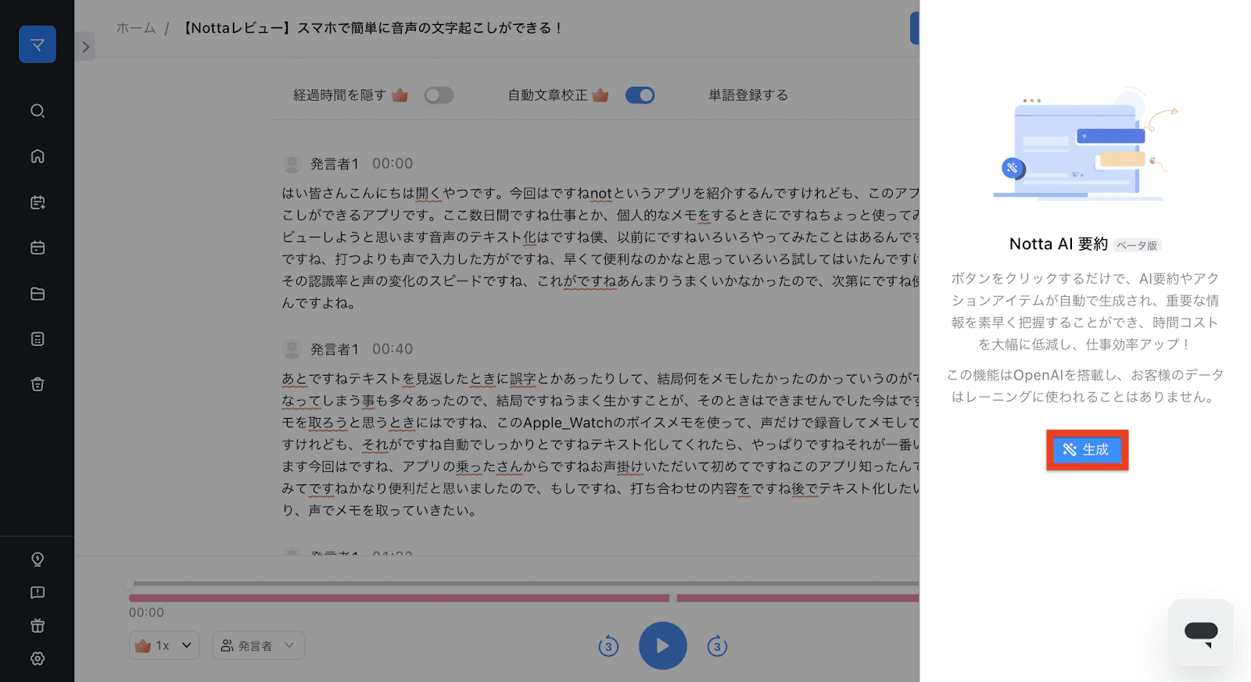Click the lightbulb tips icon in the sidebar
Viewport: 1251px width, 682px height.
pos(38,559)
